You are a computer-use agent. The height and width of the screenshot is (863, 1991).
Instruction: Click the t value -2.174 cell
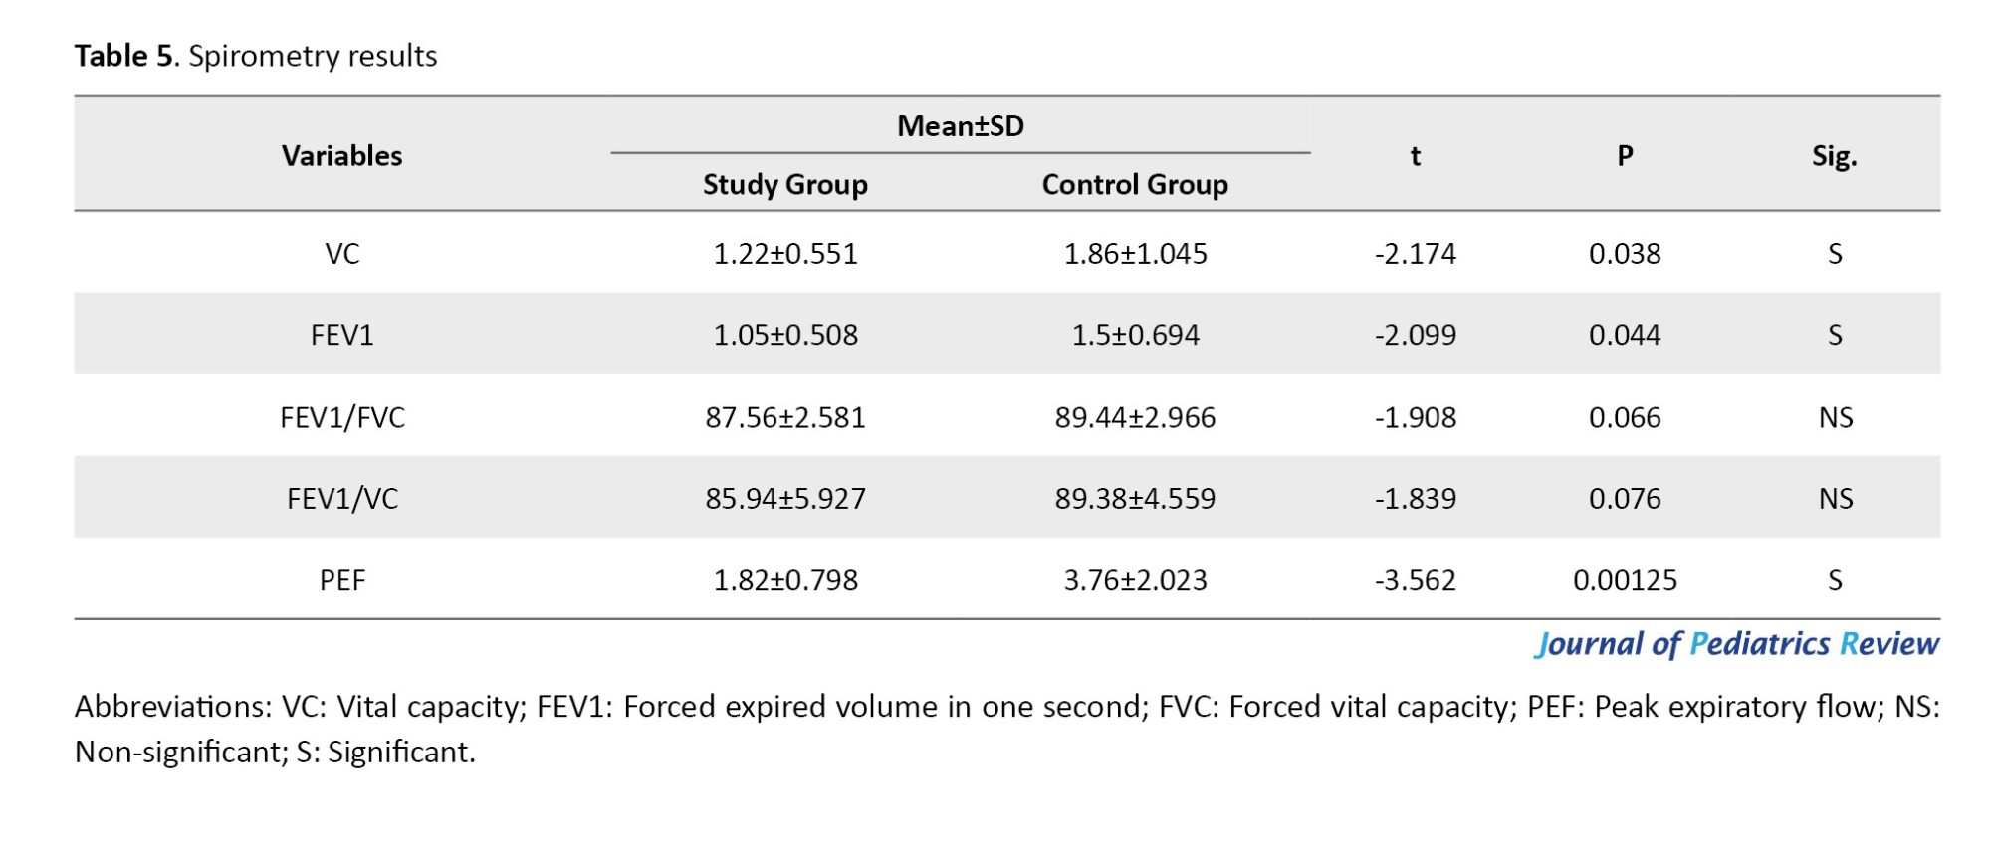point(1415,254)
